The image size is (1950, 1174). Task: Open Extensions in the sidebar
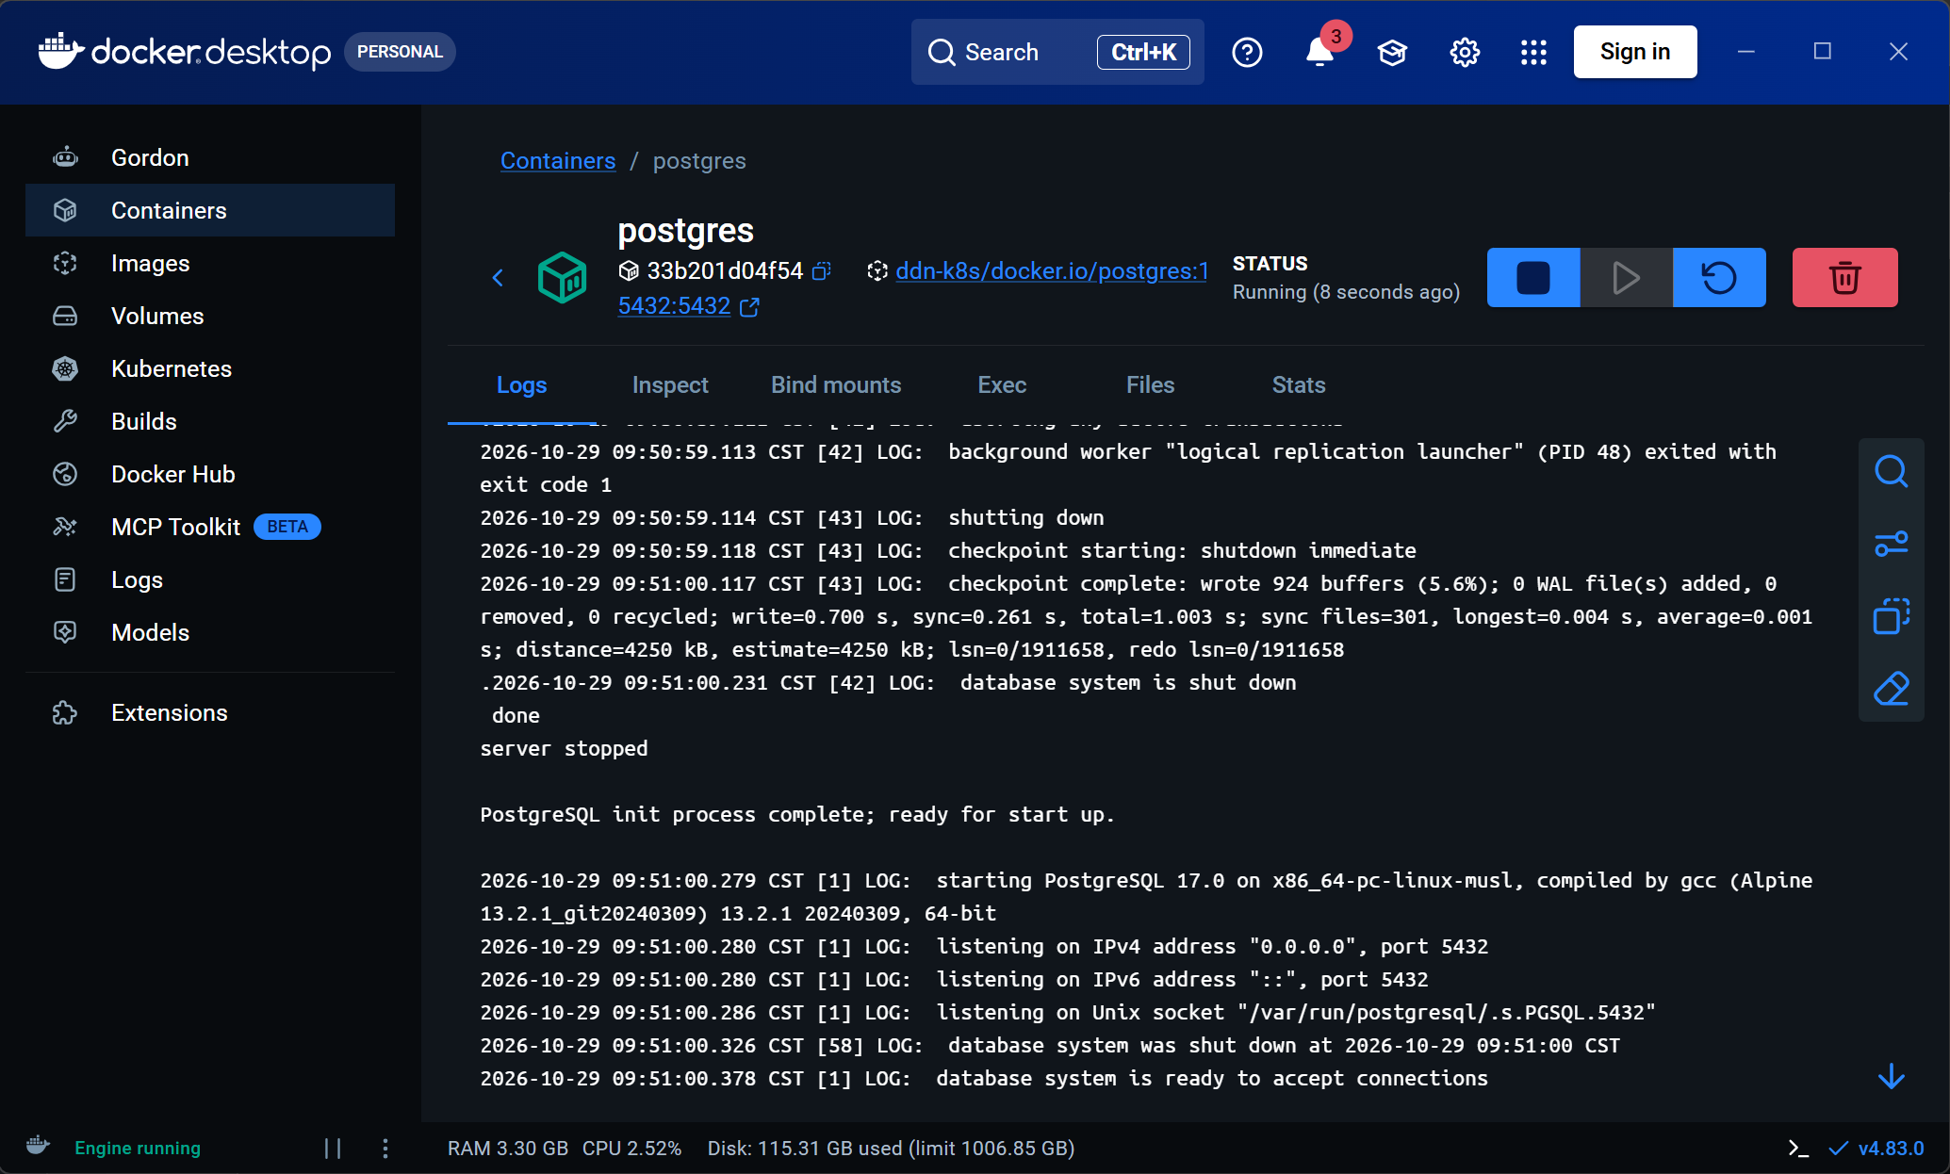210,712
